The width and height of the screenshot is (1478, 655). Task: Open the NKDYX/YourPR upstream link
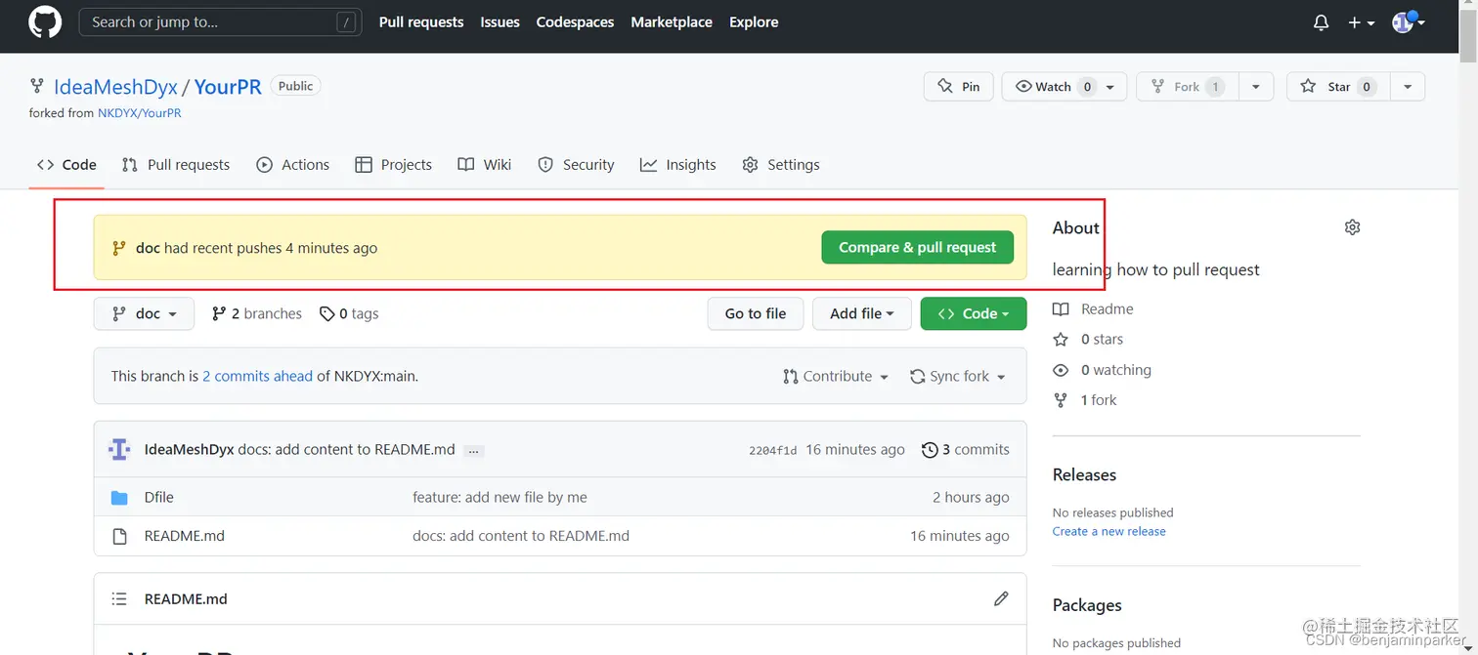click(139, 113)
